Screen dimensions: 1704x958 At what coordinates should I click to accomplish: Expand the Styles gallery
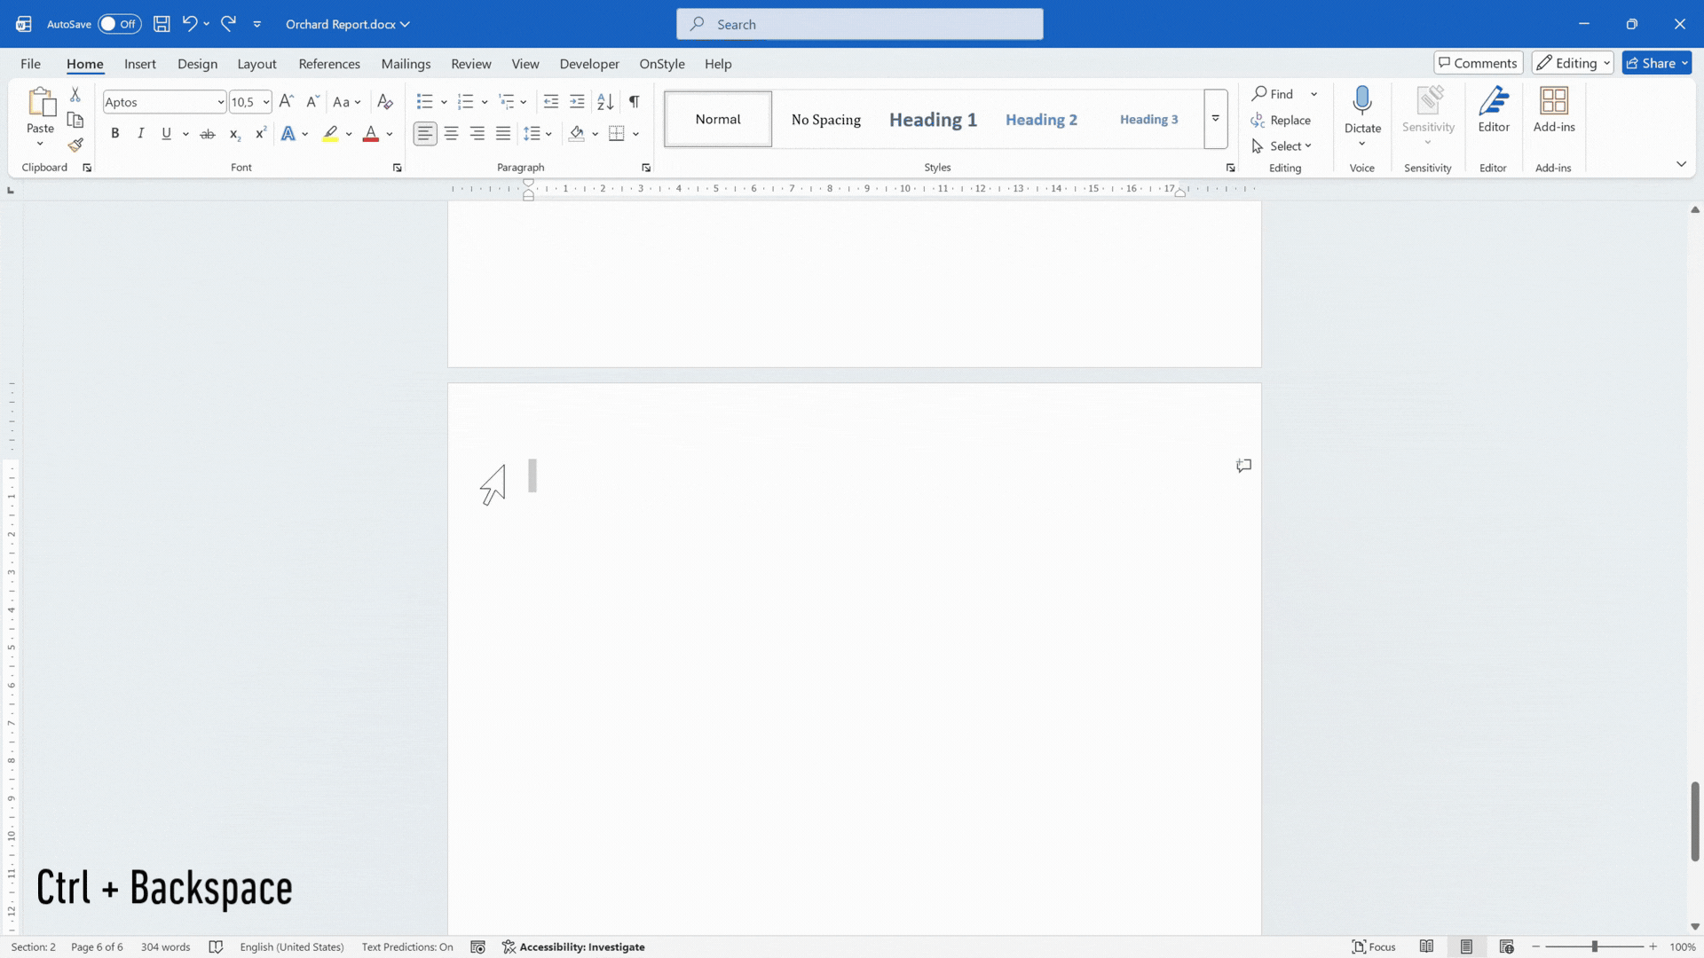[x=1216, y=119]
